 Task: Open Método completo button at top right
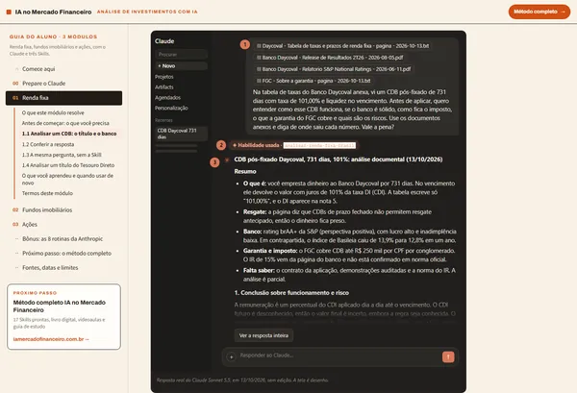point(539,12)
